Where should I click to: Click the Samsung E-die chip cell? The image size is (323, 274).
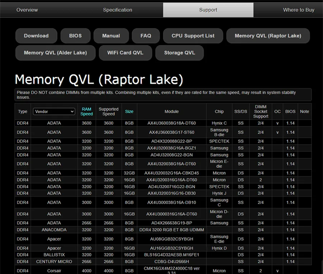[x=219, y=239]
